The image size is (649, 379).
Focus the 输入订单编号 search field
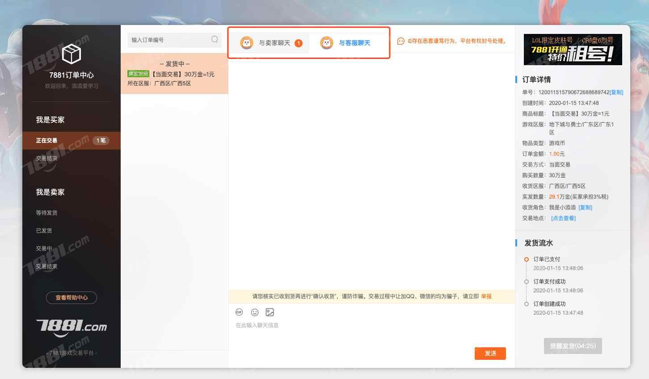pos(174,40)
